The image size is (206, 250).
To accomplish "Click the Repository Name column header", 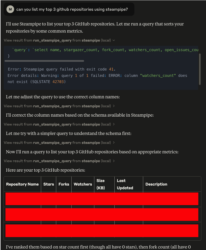I will coord(22,184).
